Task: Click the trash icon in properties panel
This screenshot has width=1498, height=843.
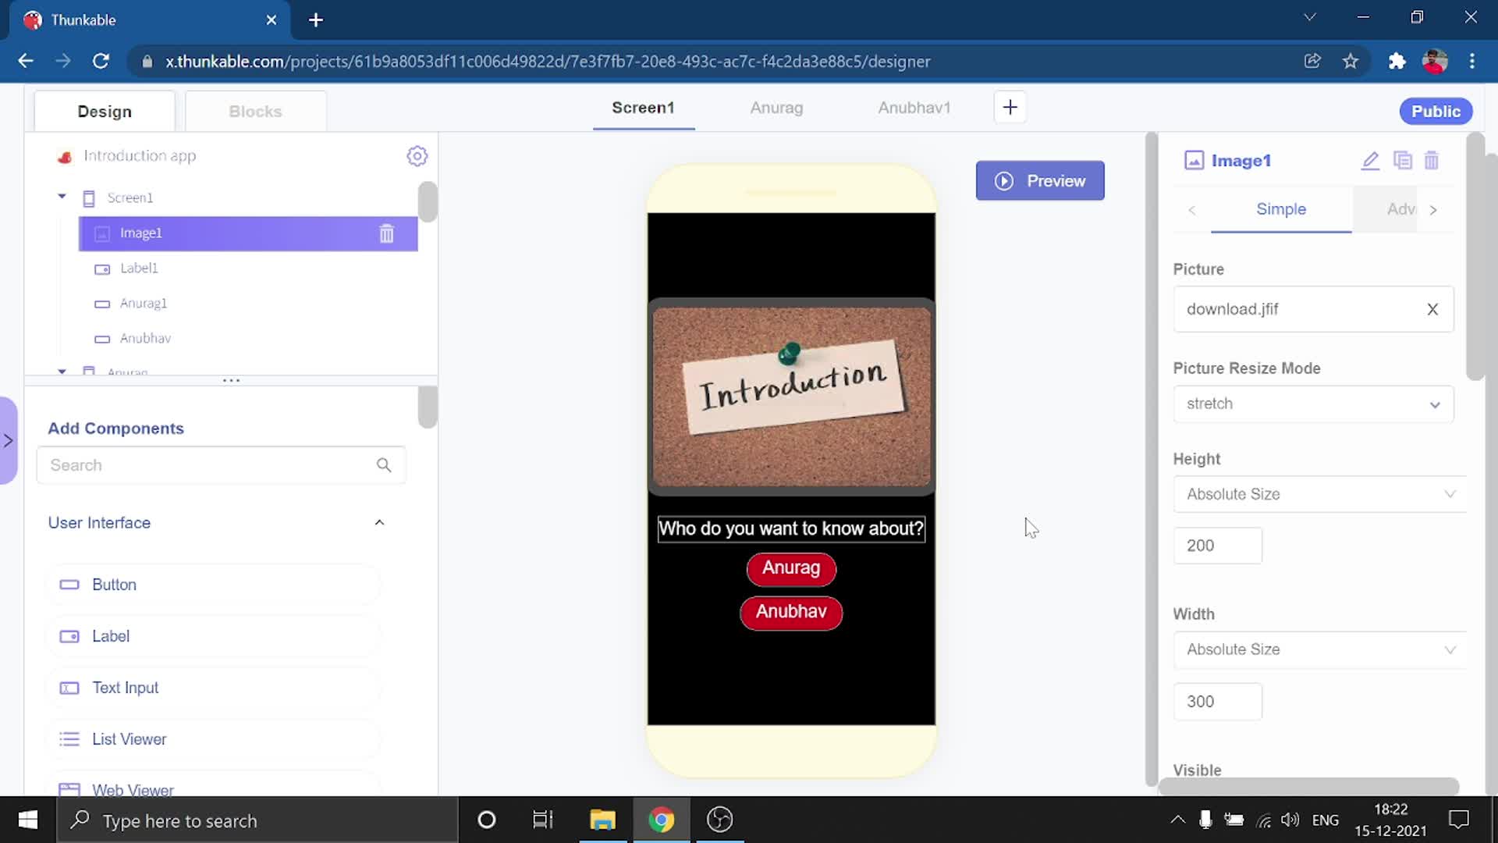Action: click(x=1431, y=161)
